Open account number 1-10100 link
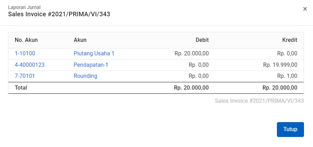This screenshot has width=313, height=147. [x=25, y=54]
